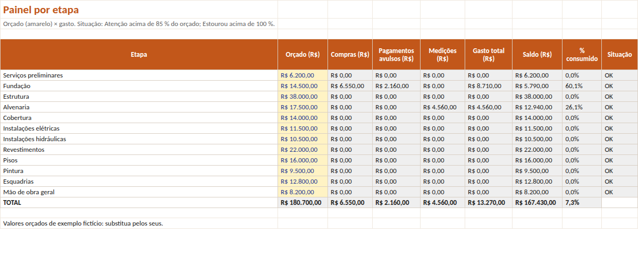Click the 'Cobertura' row label
The height and width of the screenshot is (276, 638).
[139, 118]
